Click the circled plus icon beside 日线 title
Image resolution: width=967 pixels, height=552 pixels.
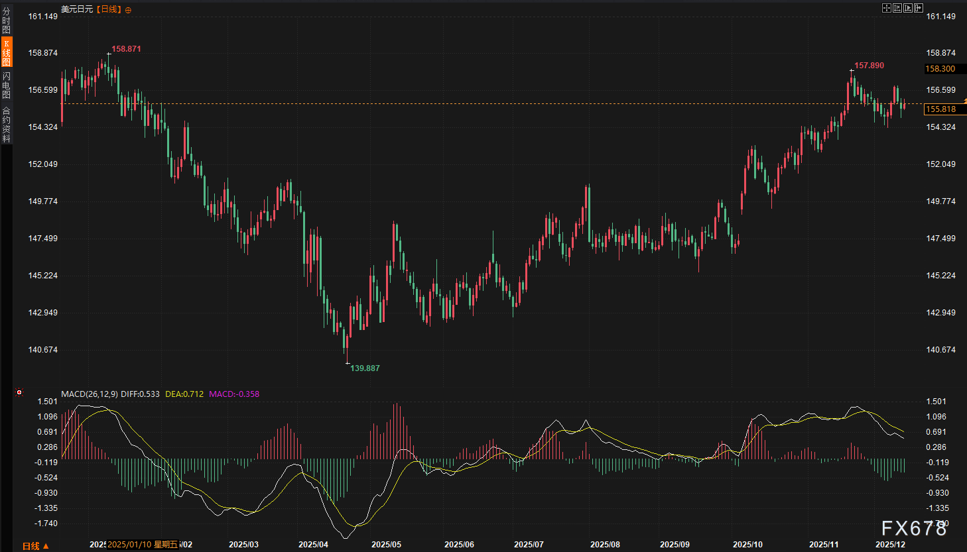coord(128,10)
